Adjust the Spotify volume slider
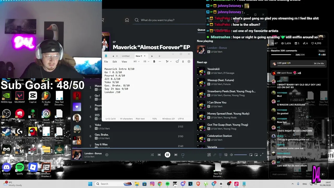The image size is (334, 188). (x=240, y=155)
